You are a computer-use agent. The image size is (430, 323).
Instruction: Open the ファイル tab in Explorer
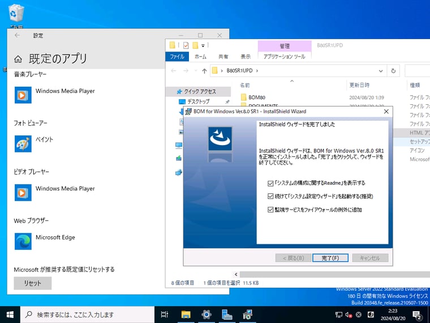177,57
